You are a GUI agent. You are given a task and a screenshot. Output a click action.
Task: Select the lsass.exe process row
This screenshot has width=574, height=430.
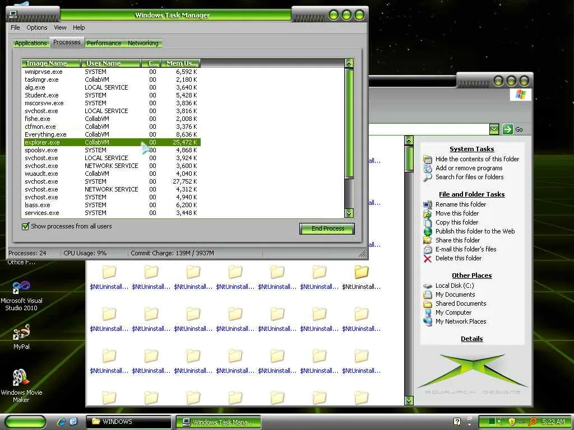[111, 205]
